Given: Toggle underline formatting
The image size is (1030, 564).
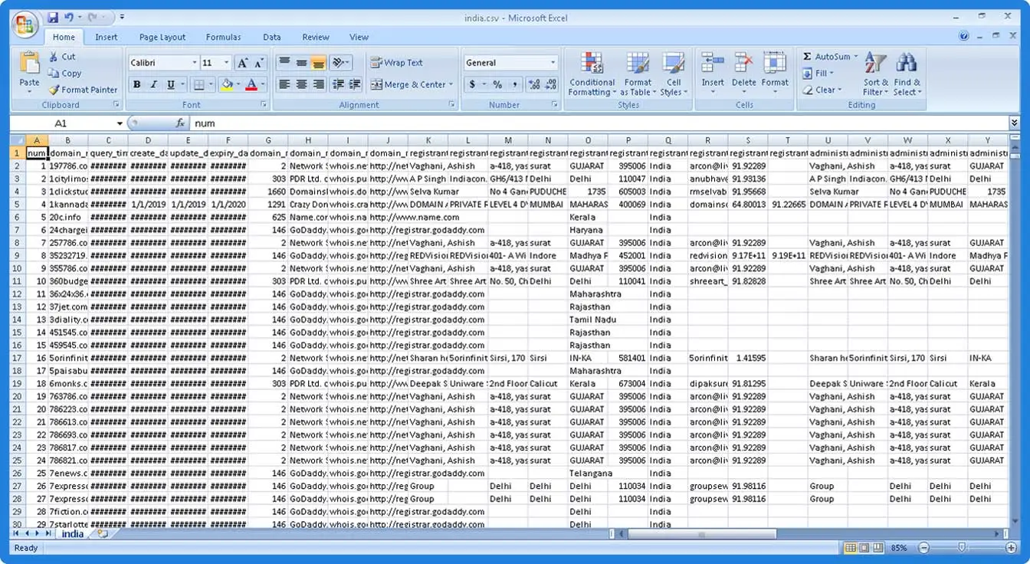Looking at the screenshot, I should point(170,84).
